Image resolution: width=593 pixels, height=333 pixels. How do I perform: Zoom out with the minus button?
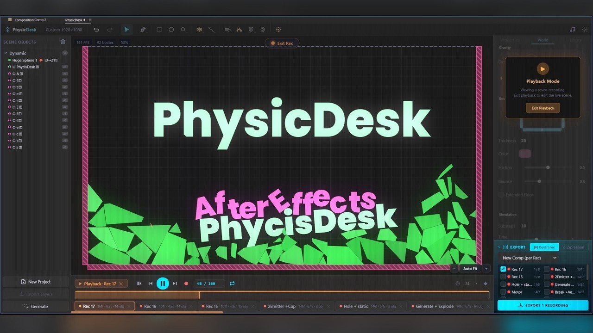coord(454,269)
